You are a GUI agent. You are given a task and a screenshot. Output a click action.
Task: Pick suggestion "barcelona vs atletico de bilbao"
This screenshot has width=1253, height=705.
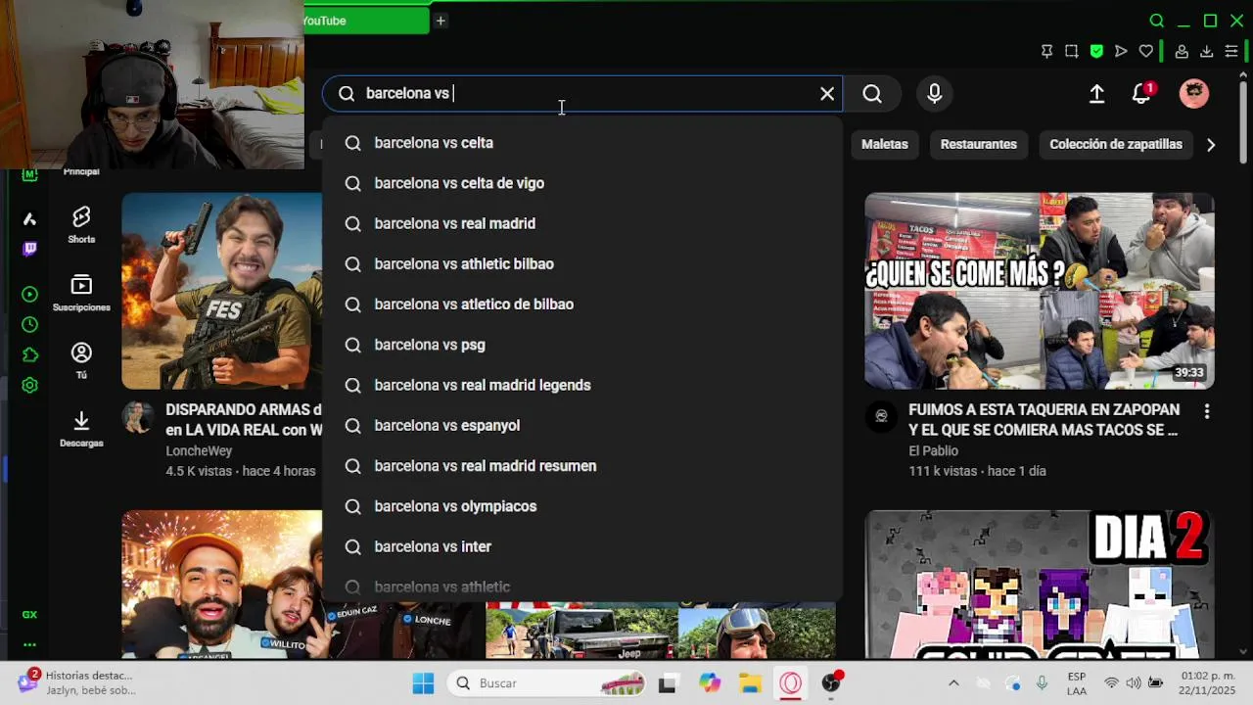[582, 305]
